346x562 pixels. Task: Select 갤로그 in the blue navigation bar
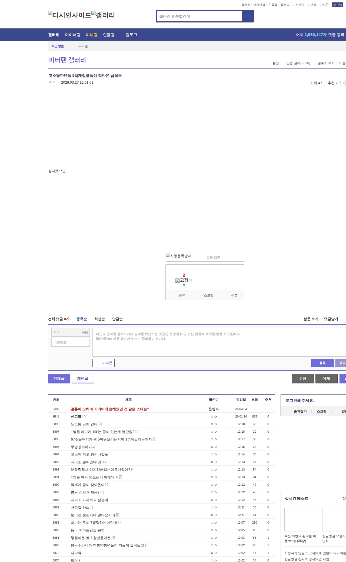131,35
